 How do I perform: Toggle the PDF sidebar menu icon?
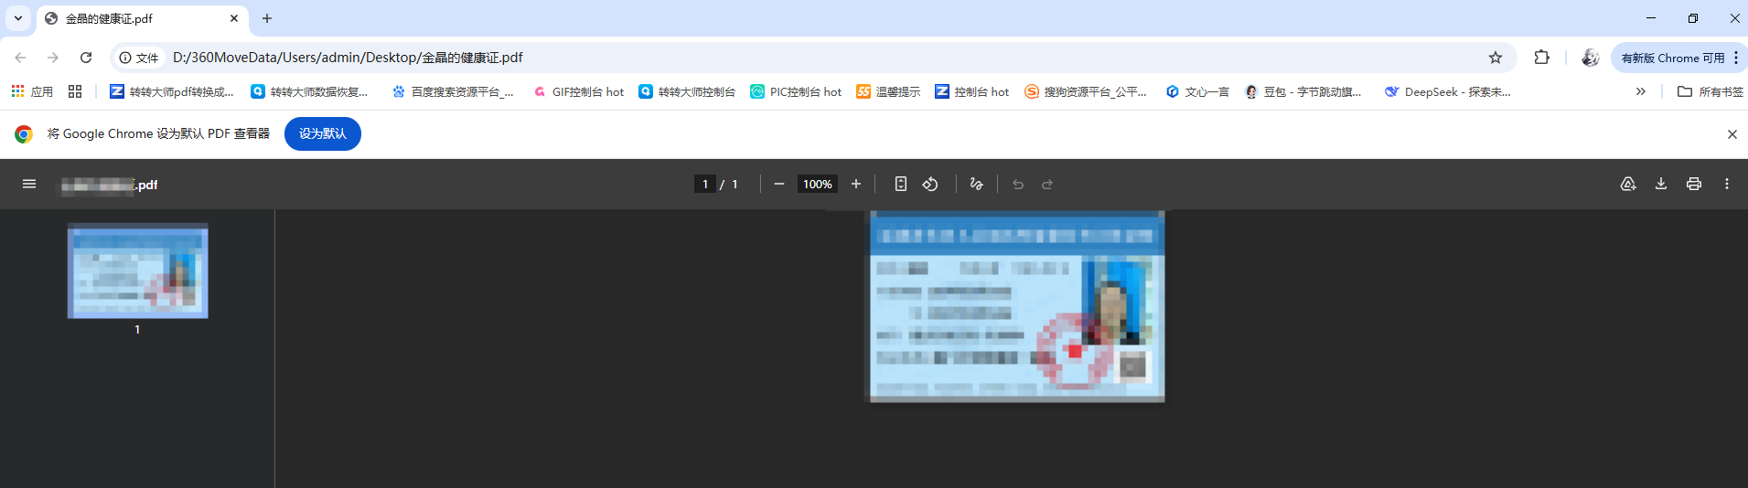point(29,184)
